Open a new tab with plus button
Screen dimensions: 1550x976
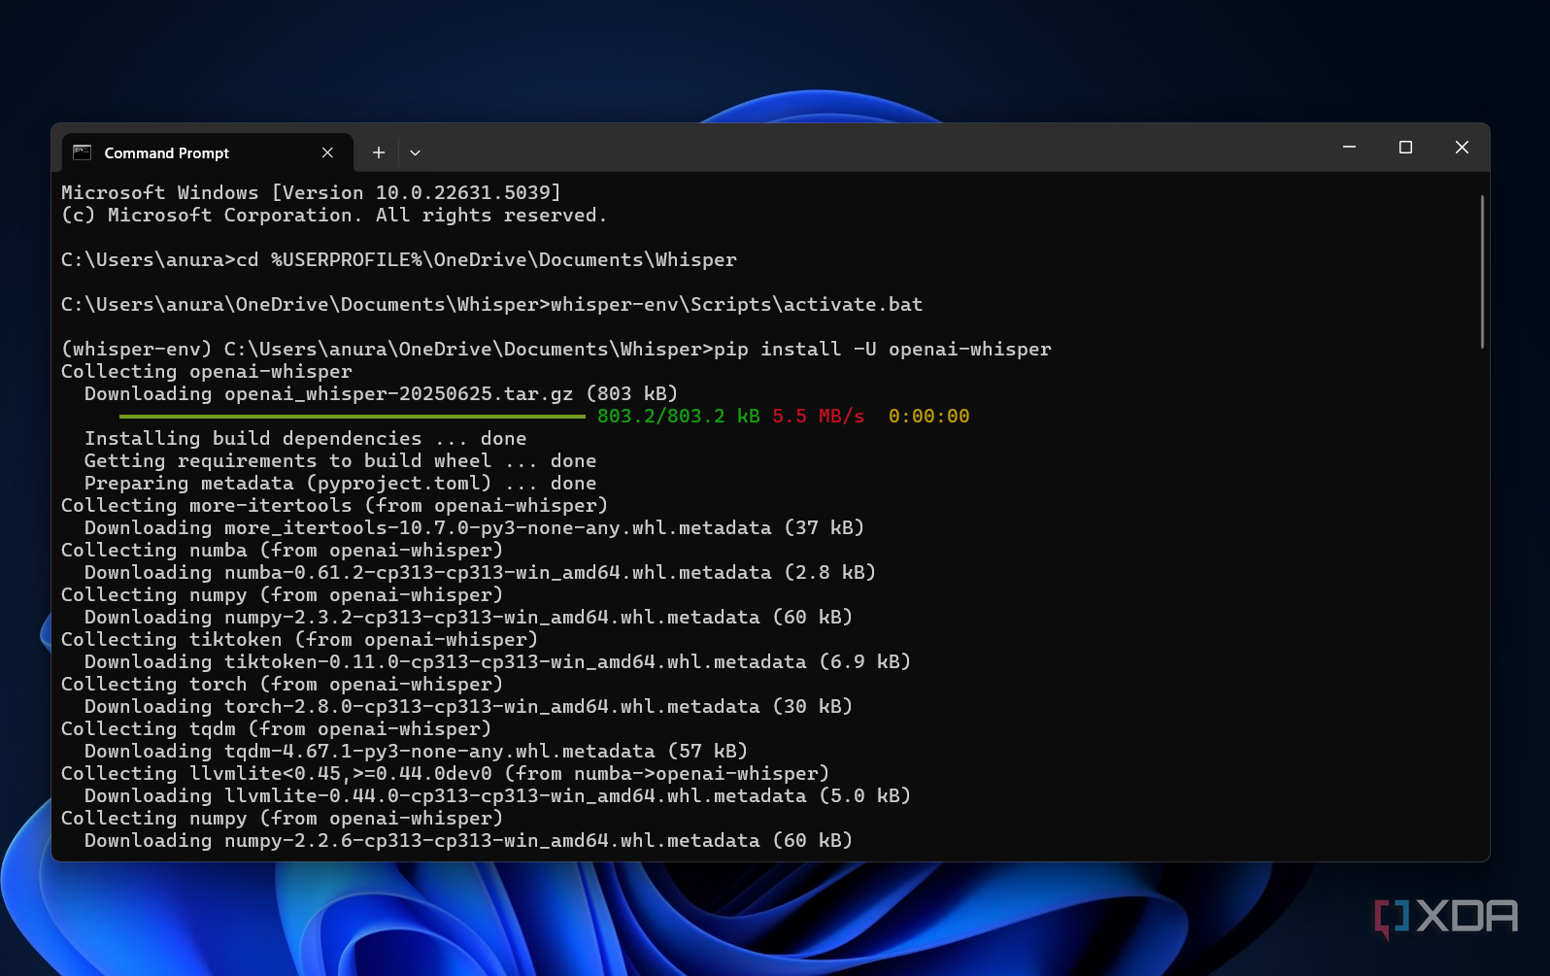click(379, 152)
